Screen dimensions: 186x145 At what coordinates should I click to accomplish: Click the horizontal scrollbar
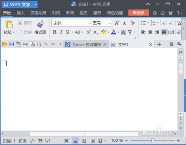pos(84,134)
